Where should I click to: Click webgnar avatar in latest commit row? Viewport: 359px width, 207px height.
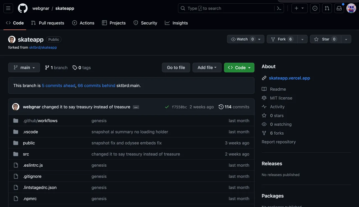16,107
